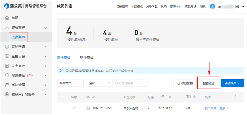Click the 蒲公英 logo icon
Image resolution: width=247 pixels, height=115 pixels.
click(7, 6)
